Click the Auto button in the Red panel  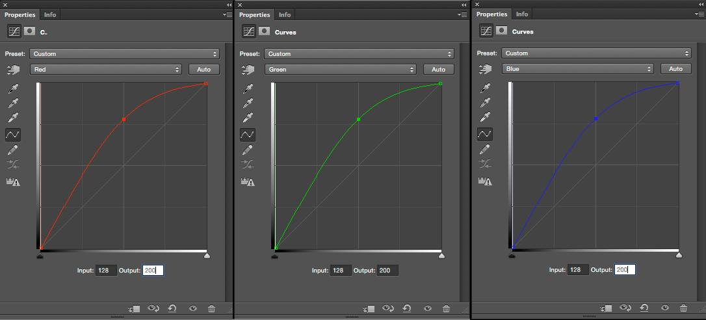tap(204, 70)
